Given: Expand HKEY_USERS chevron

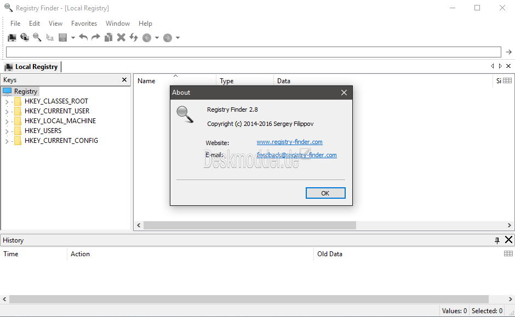Looking at the screenshot, I should coord(7,131).
